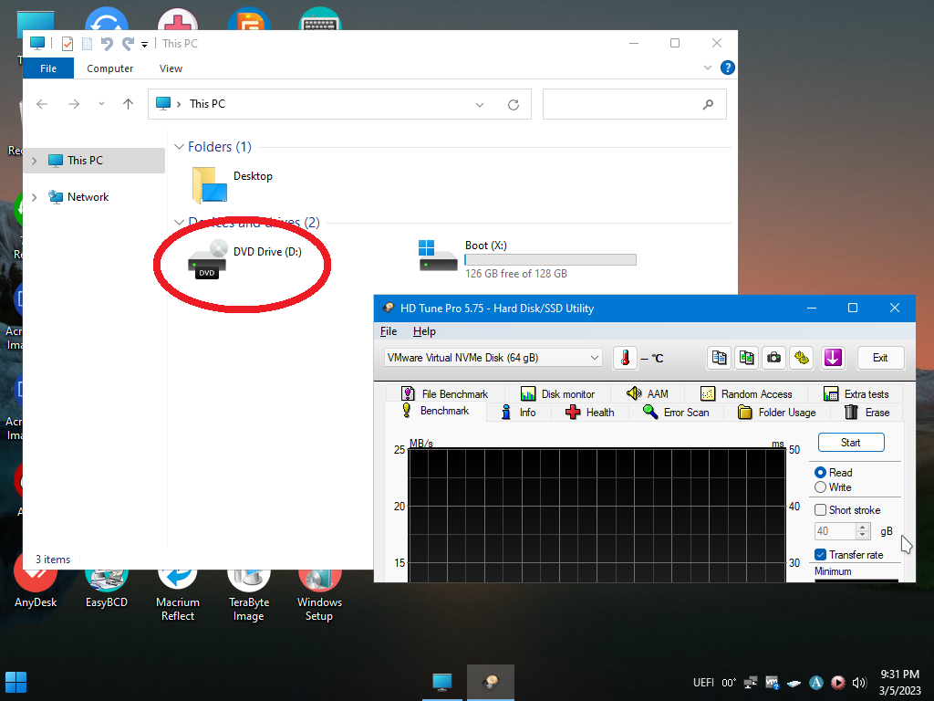Click Boot (X:) drive capacity bar

[550, 260]
